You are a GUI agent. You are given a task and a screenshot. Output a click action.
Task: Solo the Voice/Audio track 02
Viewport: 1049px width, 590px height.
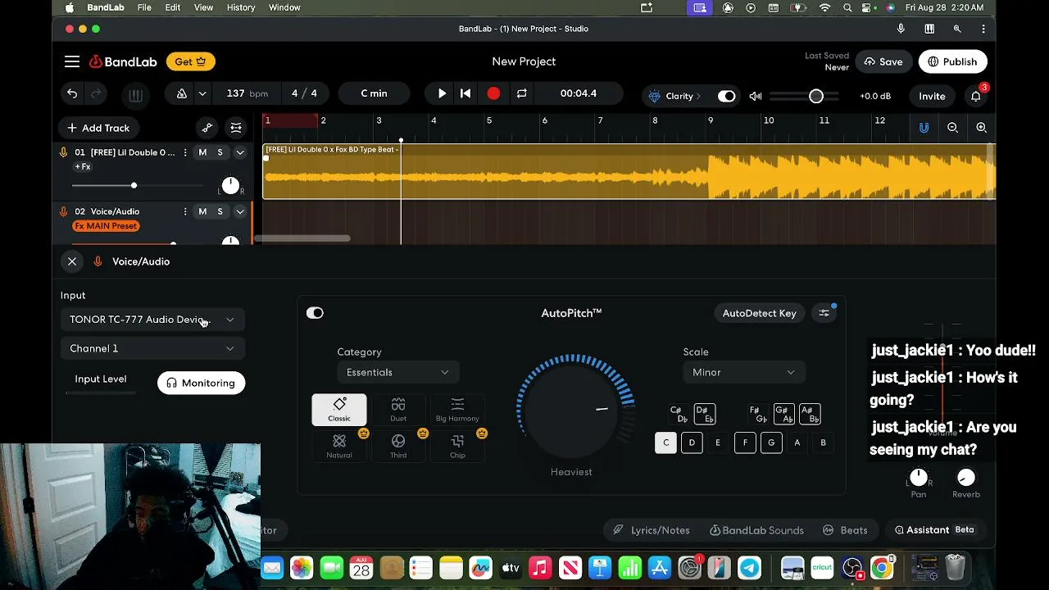click(x=220, y=211)
